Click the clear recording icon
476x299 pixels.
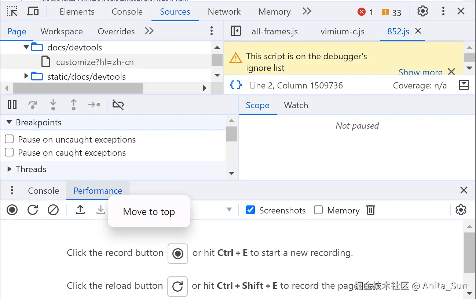(53, 210)
